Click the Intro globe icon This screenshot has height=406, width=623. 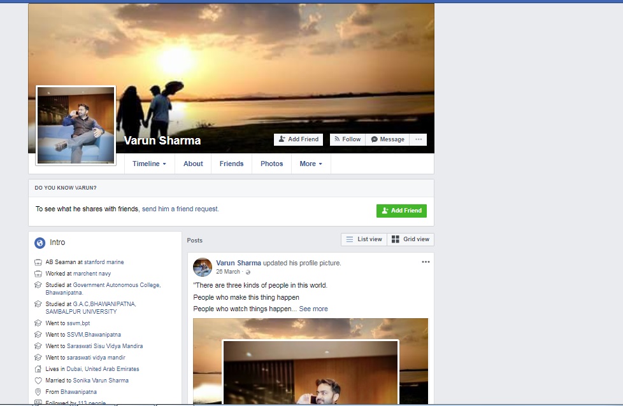39,242
